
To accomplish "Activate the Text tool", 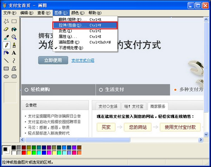I will click(14, 53).
